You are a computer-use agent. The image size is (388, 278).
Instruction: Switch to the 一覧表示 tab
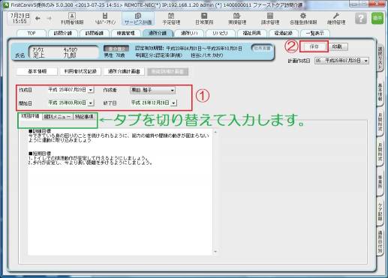315,33
